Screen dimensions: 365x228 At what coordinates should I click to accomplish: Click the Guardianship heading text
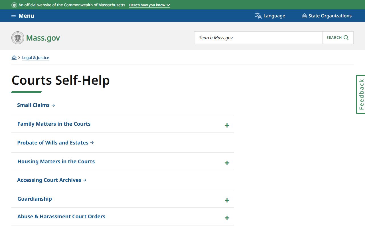pyautogui.click(x=35, y=199)
